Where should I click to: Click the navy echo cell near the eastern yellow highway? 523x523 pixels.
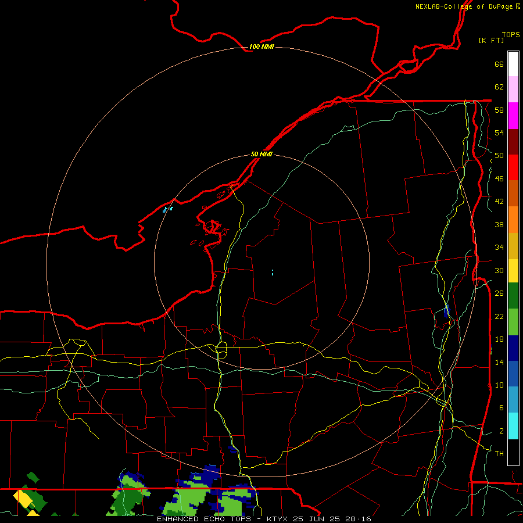(446, 311)
